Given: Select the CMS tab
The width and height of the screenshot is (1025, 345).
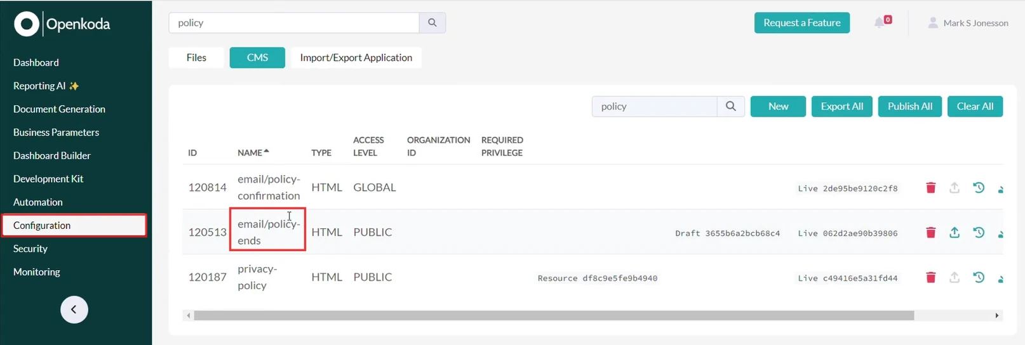Looking at the screenshot, I should [x=257, y=58].
